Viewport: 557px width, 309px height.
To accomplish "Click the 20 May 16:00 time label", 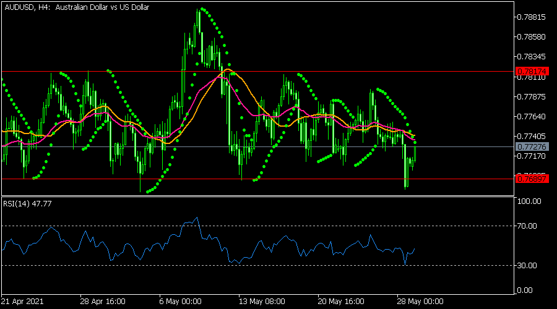I will pyautogui.click(x=341, y=302).
